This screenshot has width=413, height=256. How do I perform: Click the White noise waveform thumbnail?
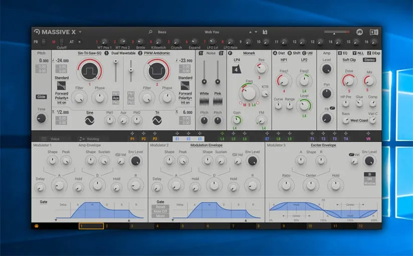pos(204,101)
